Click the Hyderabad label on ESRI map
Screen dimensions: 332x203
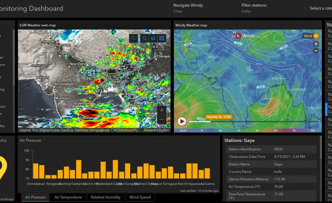pyautogui.click(x=83, y=103)
